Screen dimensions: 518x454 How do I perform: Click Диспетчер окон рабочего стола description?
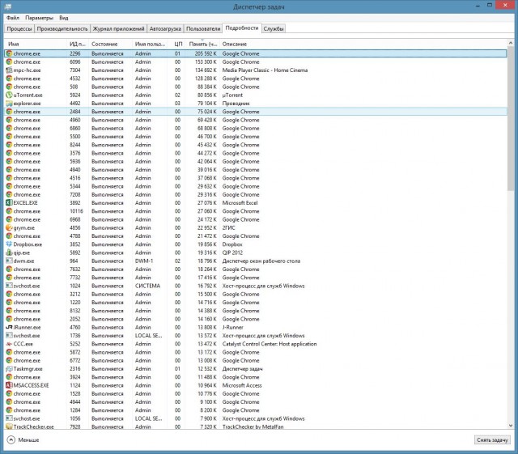(261, 261)
